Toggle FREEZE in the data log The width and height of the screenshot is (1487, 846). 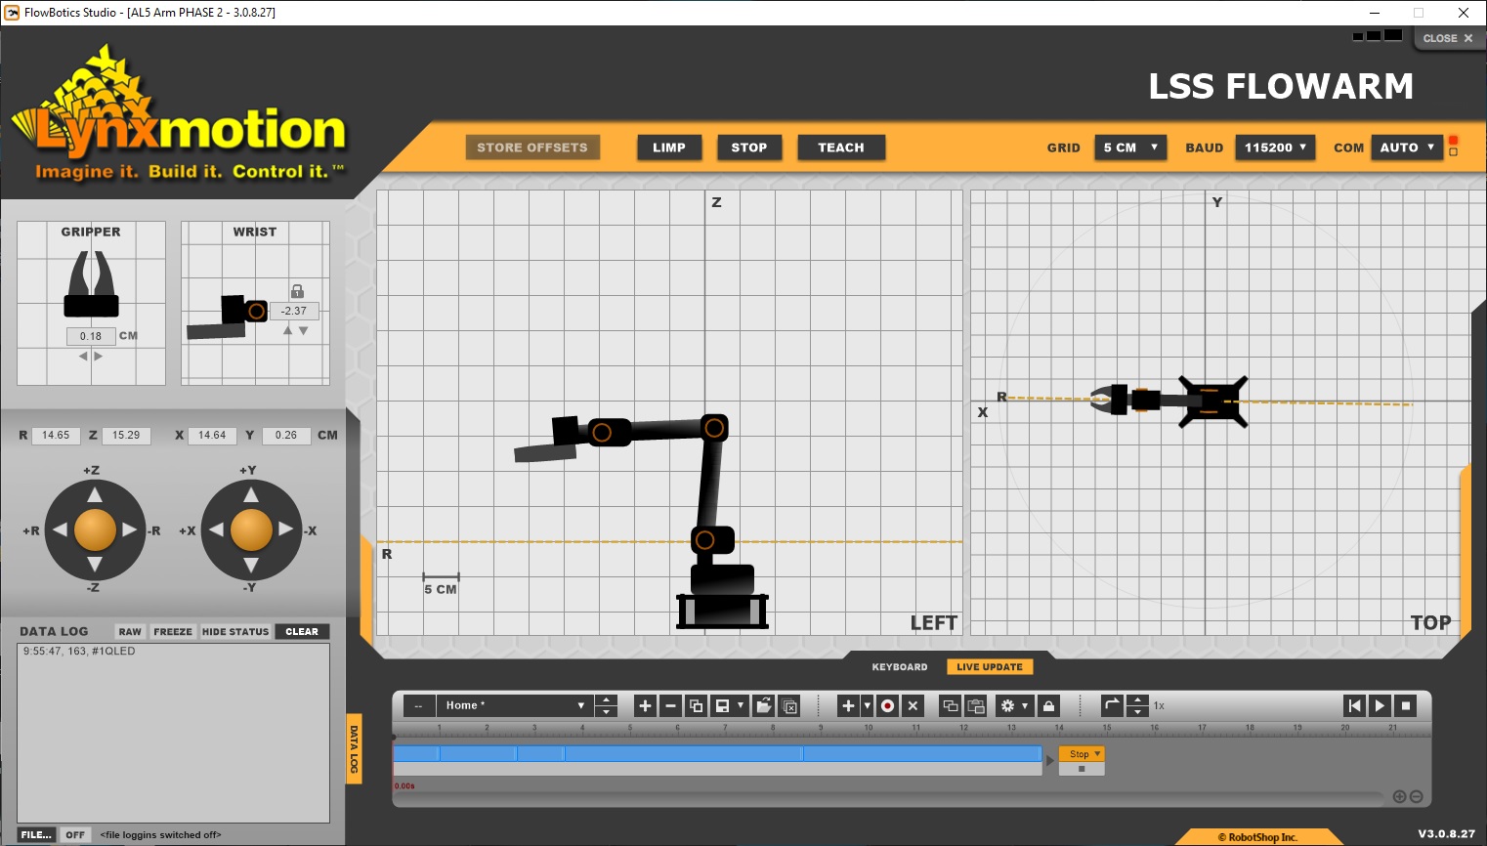click(173, 632)
